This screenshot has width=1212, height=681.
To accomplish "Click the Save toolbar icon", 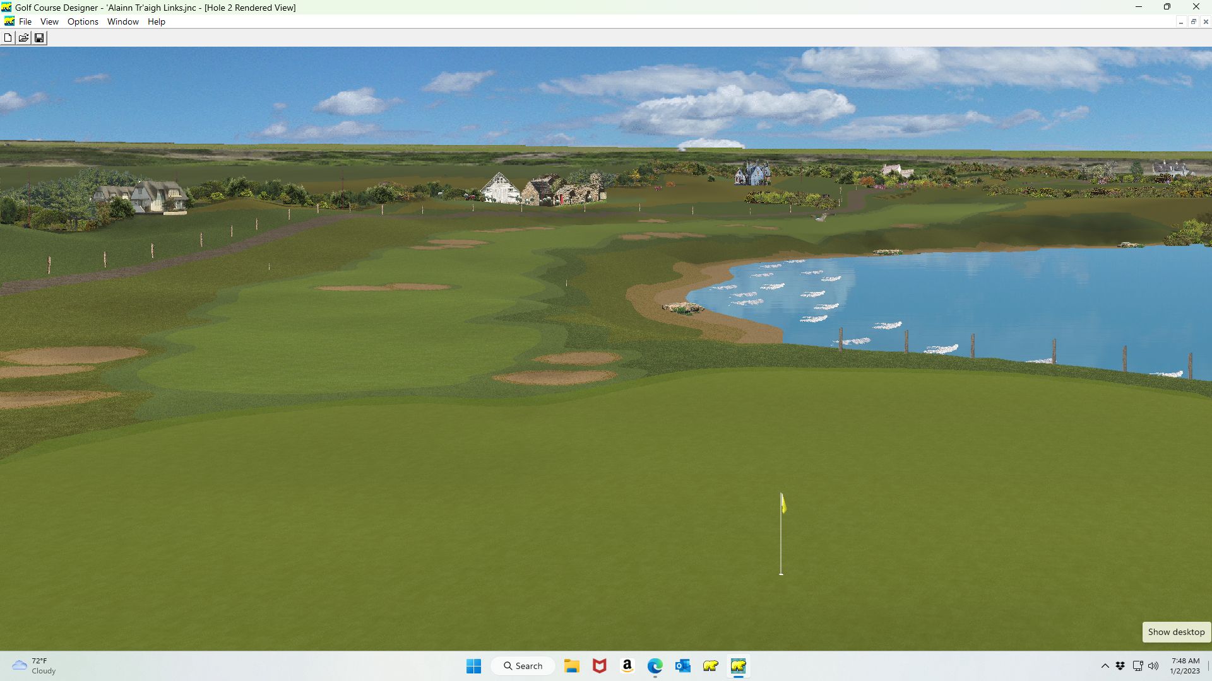I will (39, 38).
